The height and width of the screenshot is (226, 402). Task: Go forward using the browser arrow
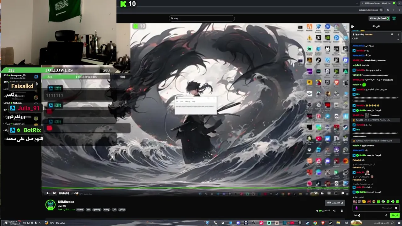[399, 10]
